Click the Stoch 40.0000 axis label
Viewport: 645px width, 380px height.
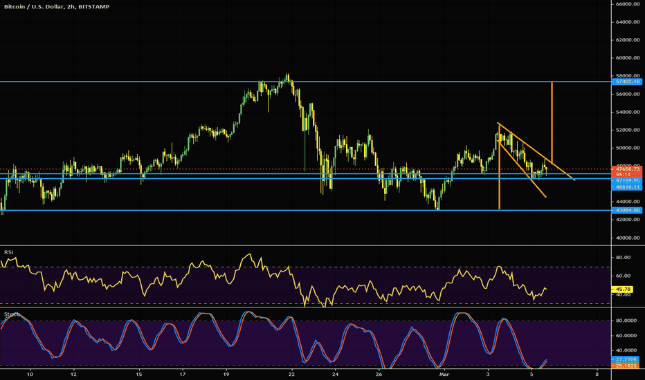point(626,350)
